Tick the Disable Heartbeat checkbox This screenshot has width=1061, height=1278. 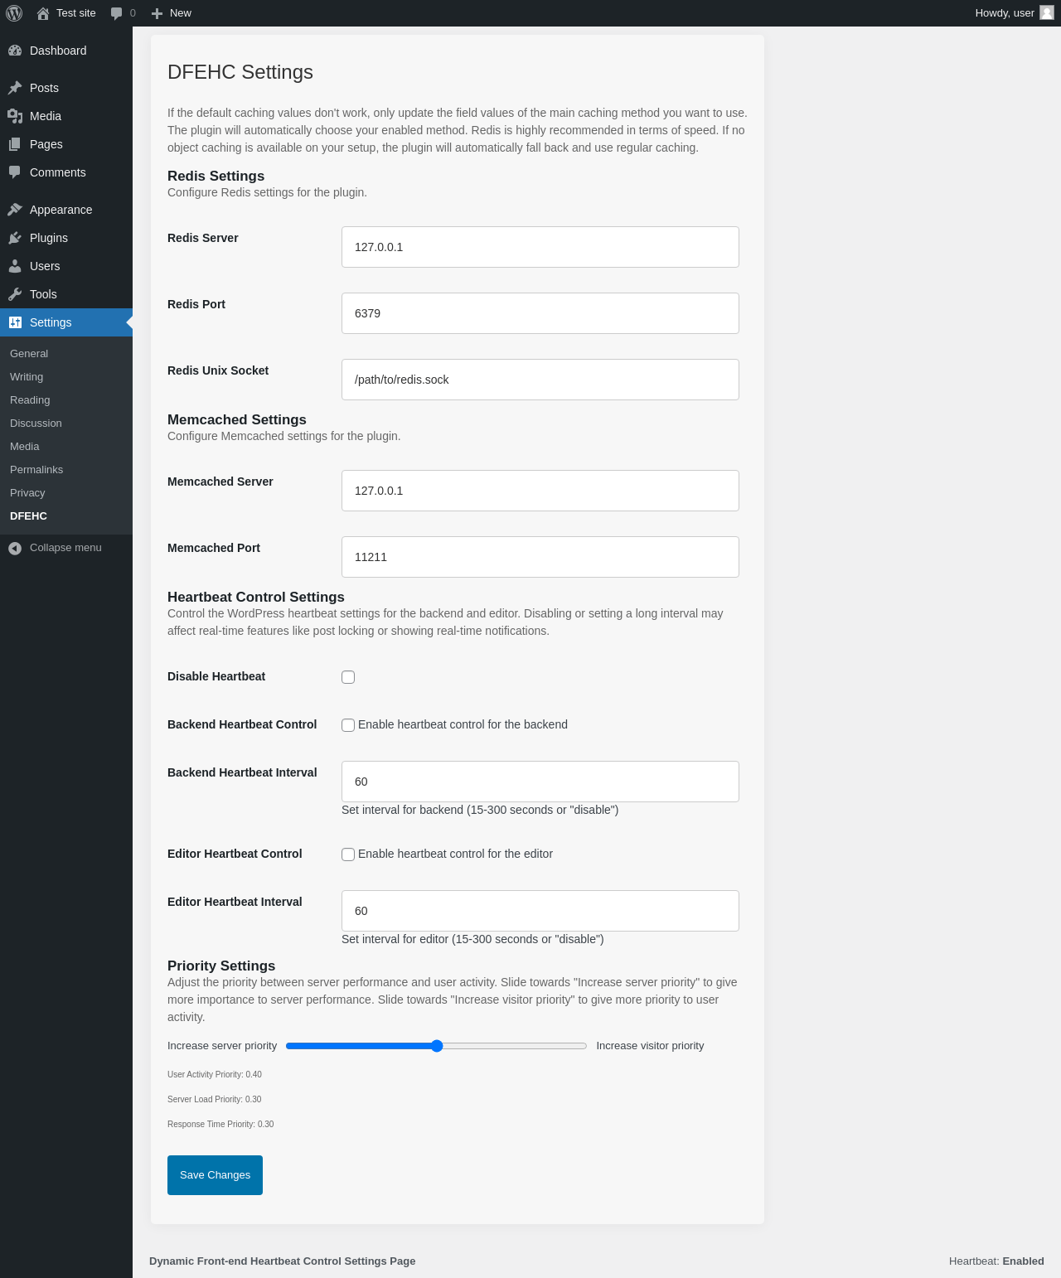(x=348, y=677)
